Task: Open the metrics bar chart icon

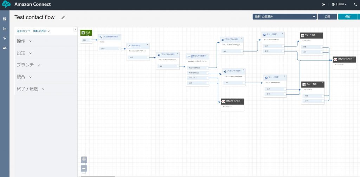Action: pyautogui.click(x=5, y=29)
